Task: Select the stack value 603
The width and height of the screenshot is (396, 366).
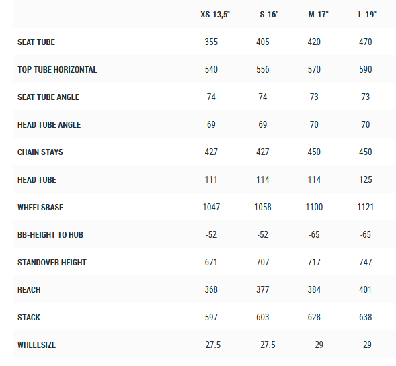Action: point(263,317)
